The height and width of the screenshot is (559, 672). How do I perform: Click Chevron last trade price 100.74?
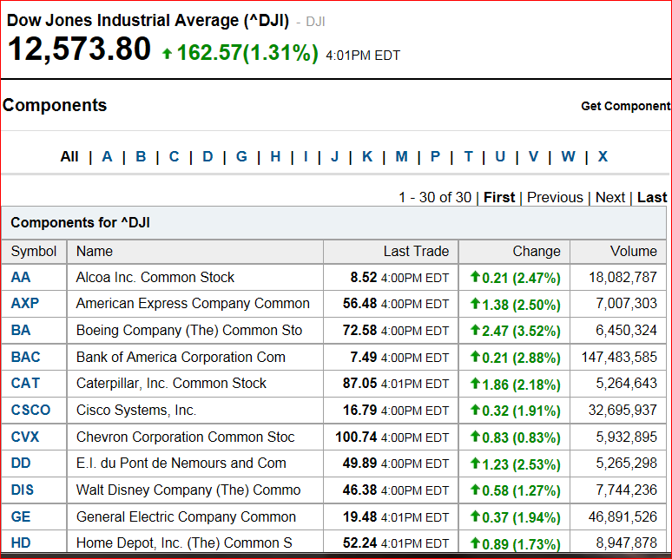click(356, 437)
